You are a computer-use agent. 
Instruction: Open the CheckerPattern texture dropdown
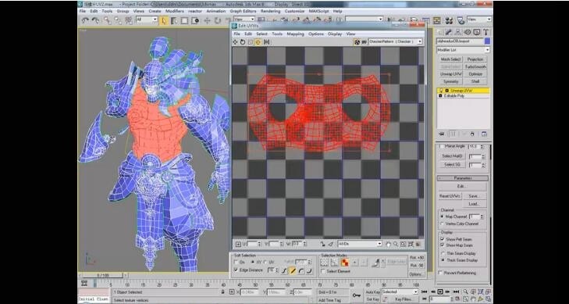coord(395,41)
